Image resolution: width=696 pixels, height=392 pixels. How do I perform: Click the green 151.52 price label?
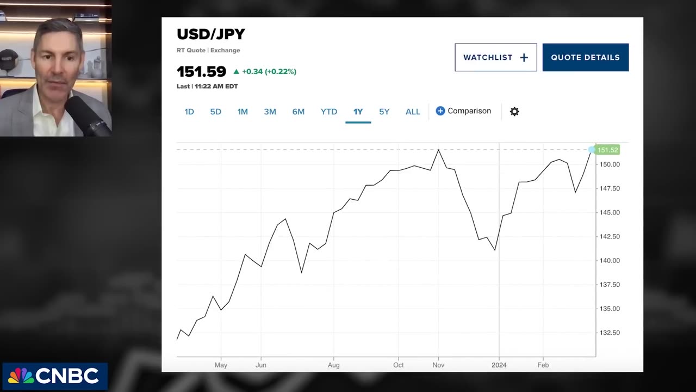click(x=608, y=150)
